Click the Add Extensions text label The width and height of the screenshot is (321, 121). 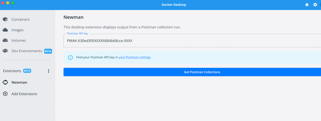[24, 94]
